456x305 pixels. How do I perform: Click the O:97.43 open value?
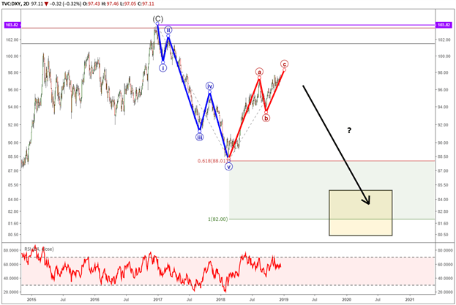[91, 4]
